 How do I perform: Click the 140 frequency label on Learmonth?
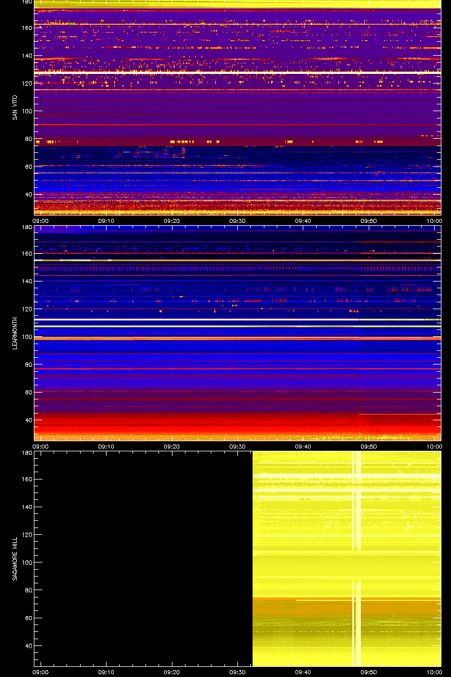(x=26, y=281)
